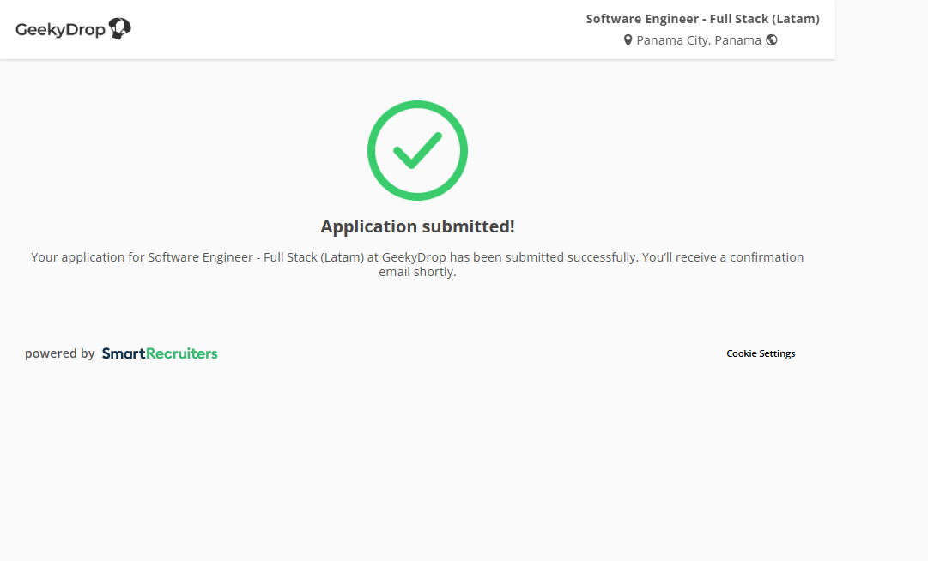Viewport: 928px width, 561px height.
Task: Click "email shortly." on the second message line
Action: click(417, 273)
